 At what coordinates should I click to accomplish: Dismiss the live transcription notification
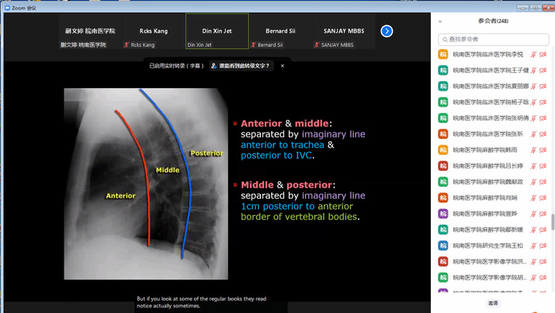[x=282, y=66]
